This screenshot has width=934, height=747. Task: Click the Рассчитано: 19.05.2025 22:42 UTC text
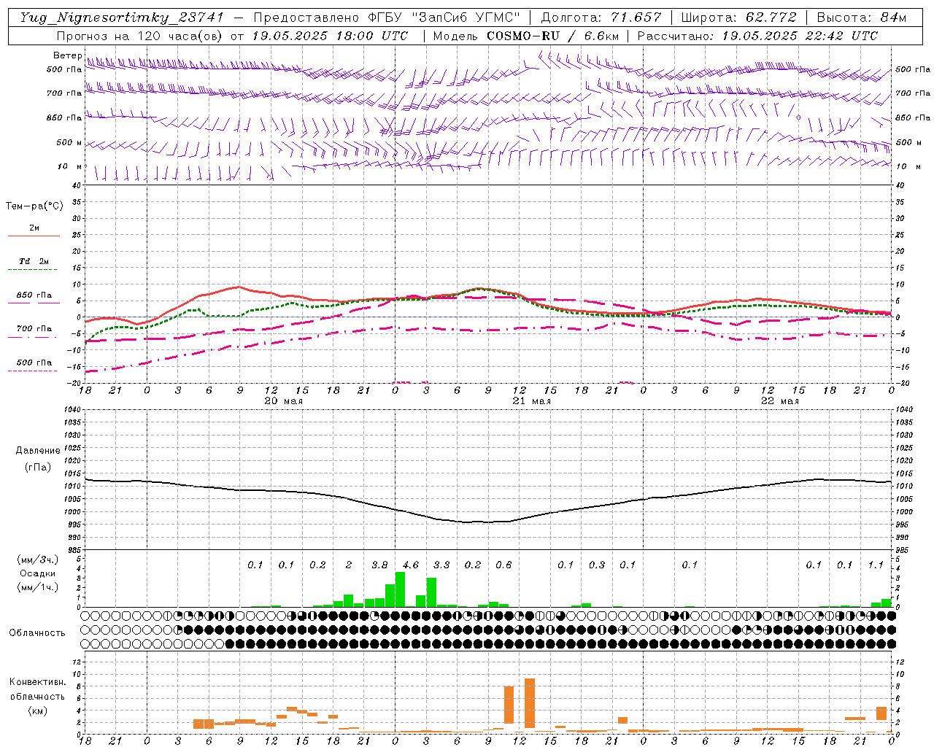click(x=757, y=36)
